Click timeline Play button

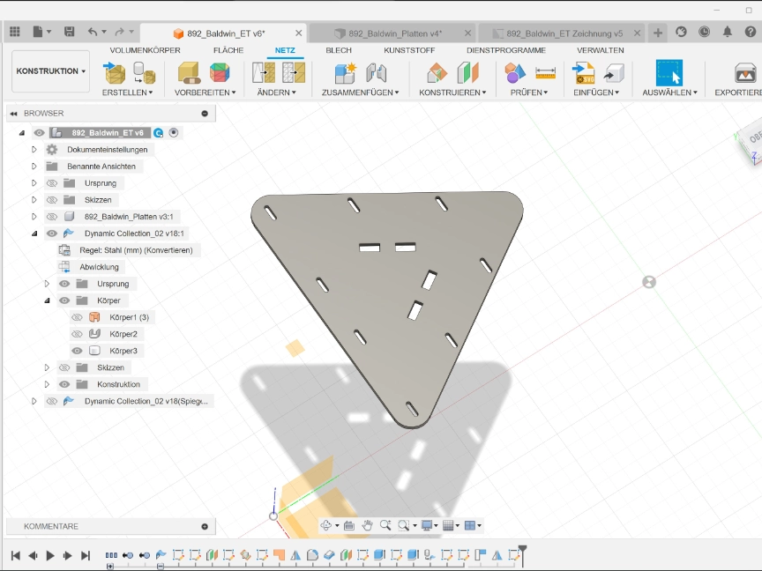pos(50,555)
